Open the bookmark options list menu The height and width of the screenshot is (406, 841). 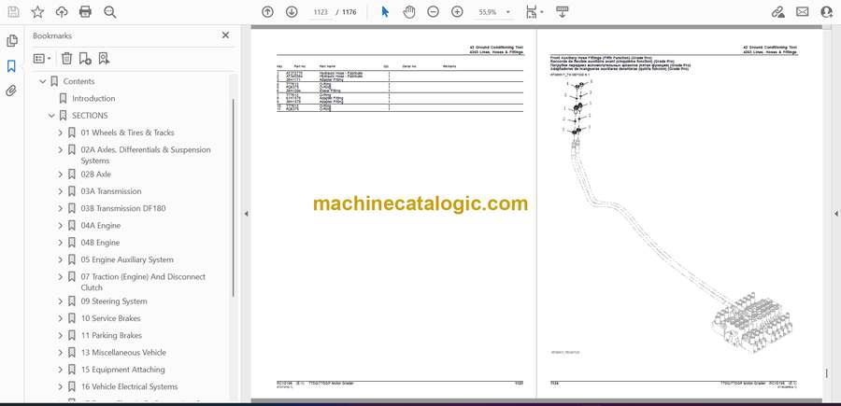42,59
